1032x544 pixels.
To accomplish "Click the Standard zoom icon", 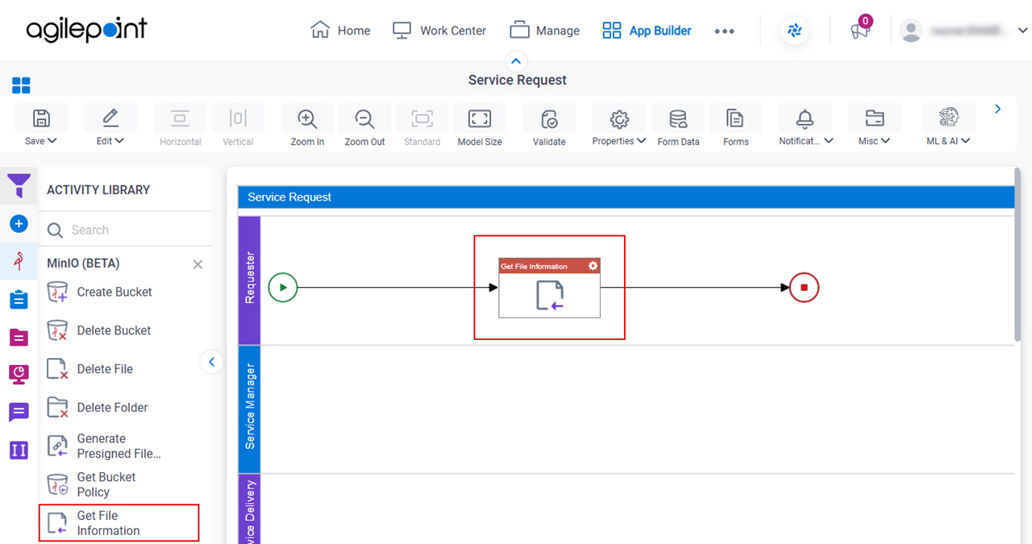I will pyautogui.click(x=422, y=118).
